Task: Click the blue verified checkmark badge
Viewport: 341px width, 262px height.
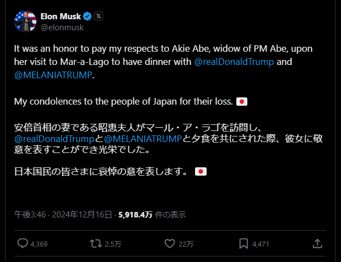Action: pyautogui.click(x=86, y=16)
